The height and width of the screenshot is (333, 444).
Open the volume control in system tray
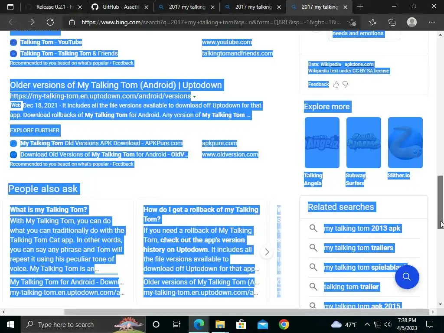[388, 324]
